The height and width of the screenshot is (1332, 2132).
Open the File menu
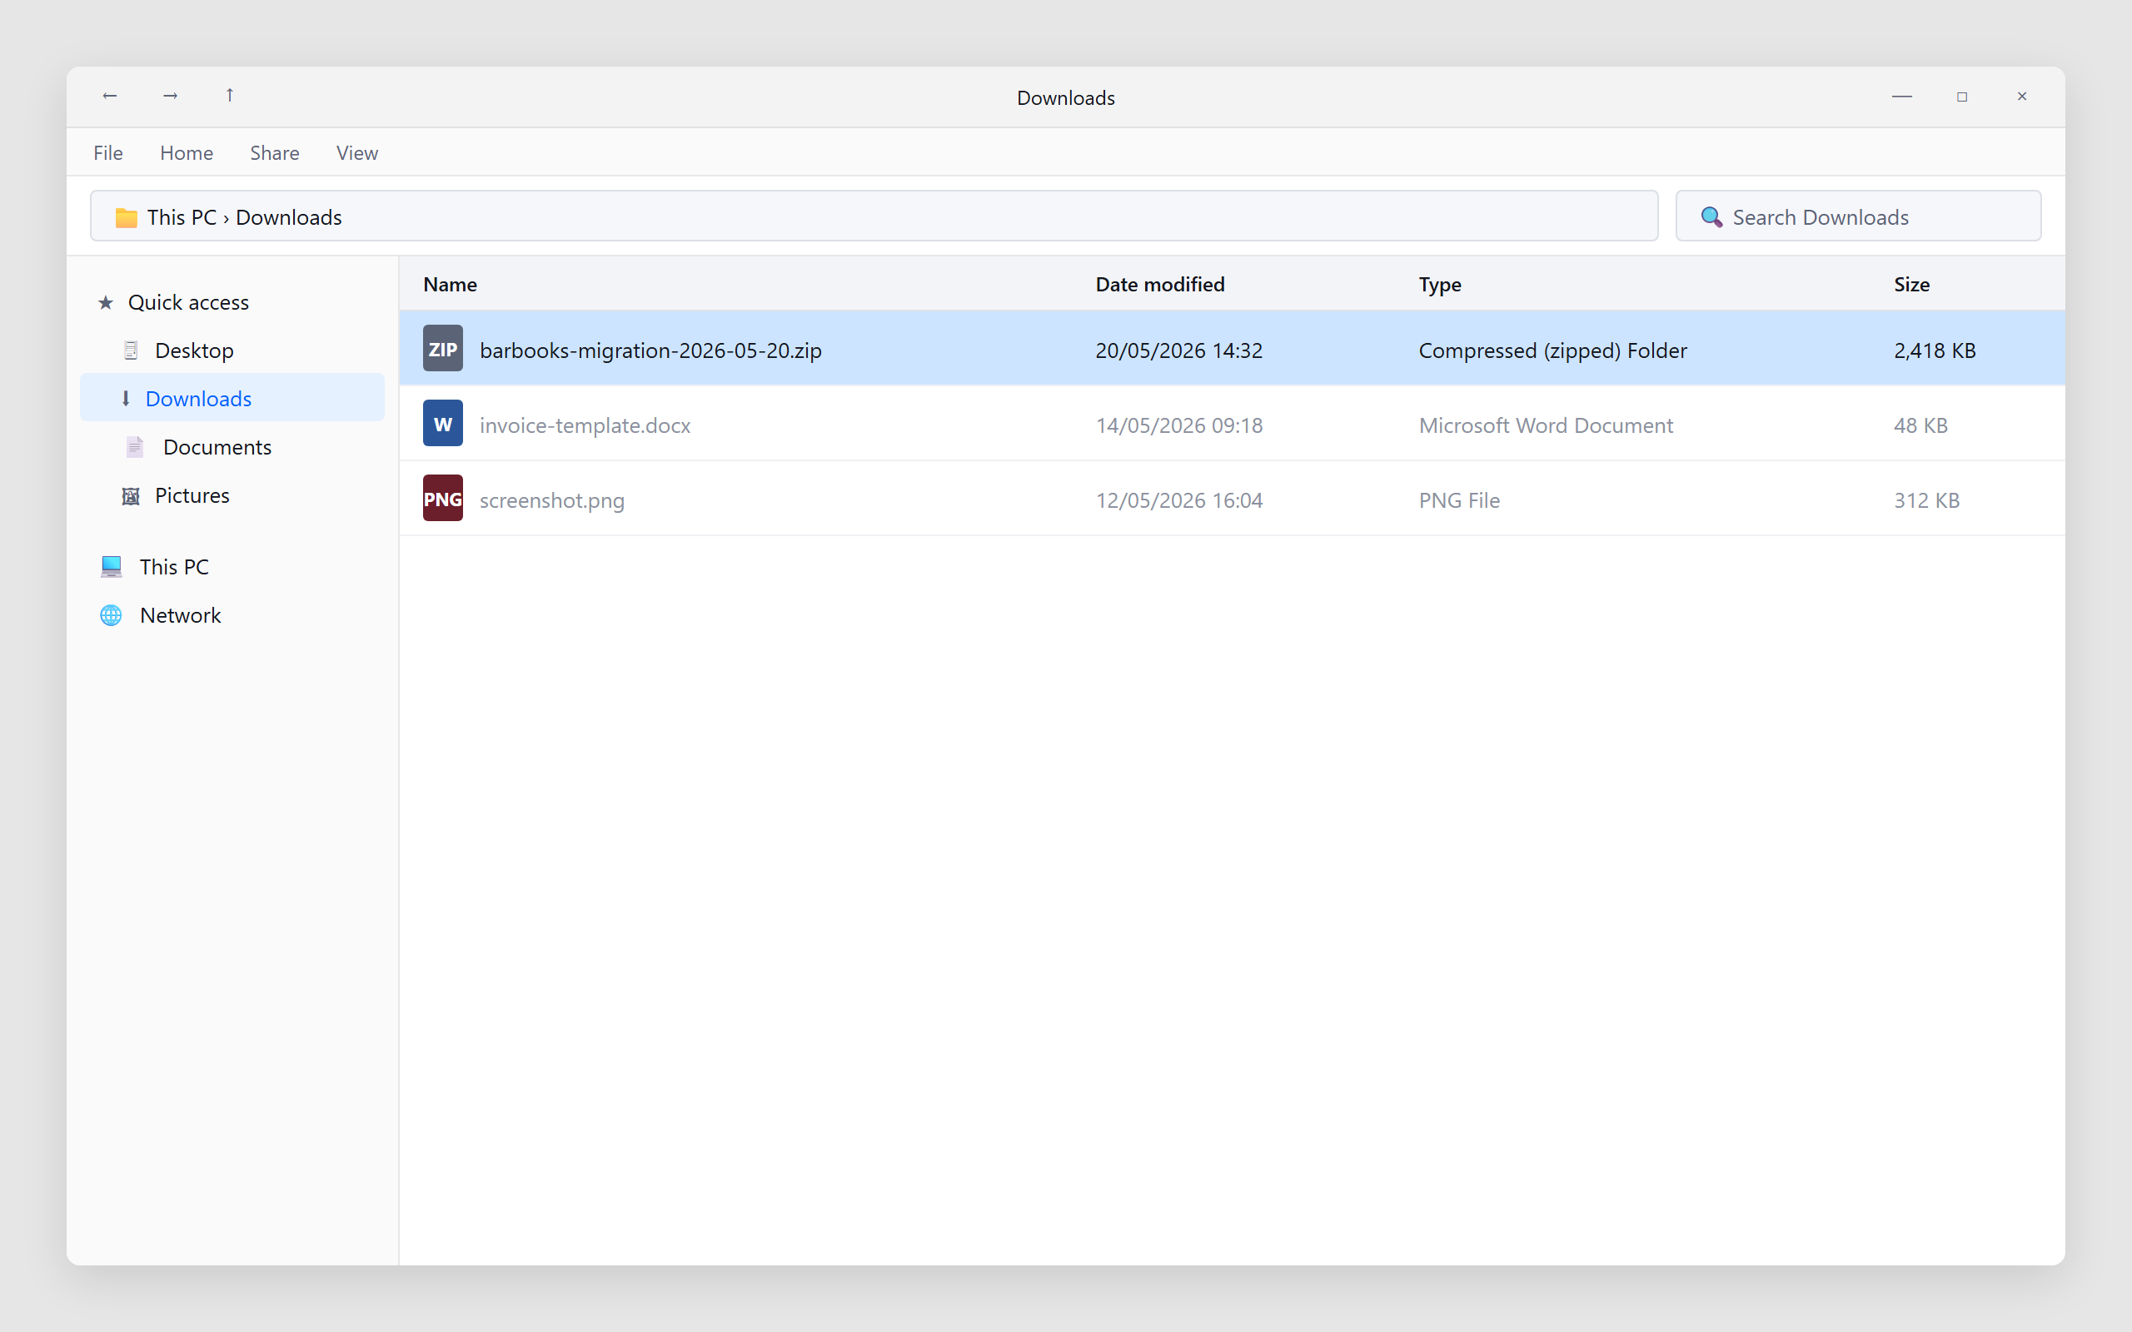[x=108, y=153]
